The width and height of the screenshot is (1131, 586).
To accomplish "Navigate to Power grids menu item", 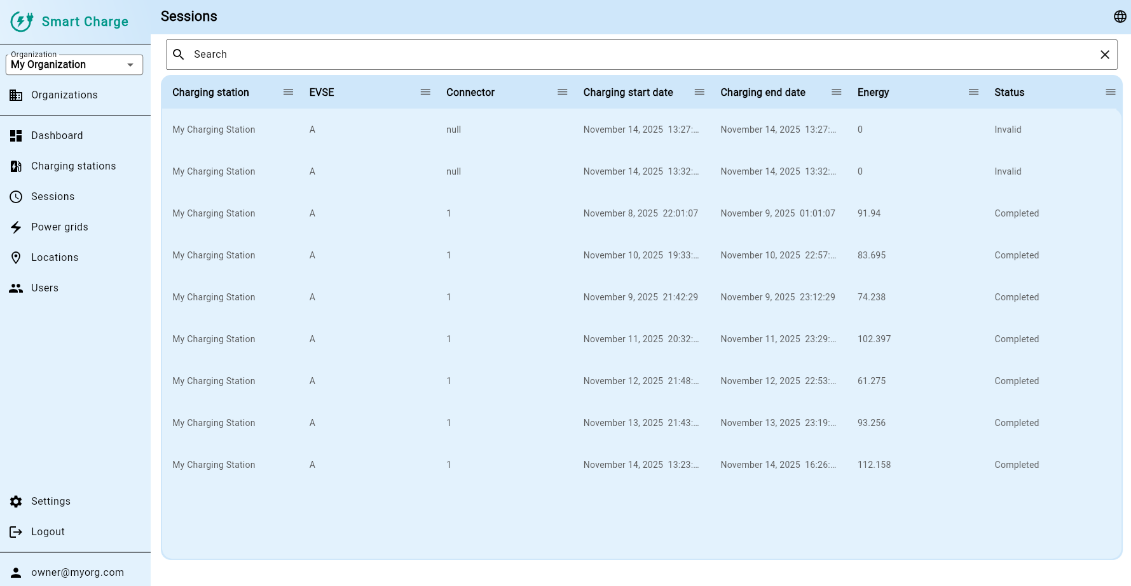I will coord(59,227).
